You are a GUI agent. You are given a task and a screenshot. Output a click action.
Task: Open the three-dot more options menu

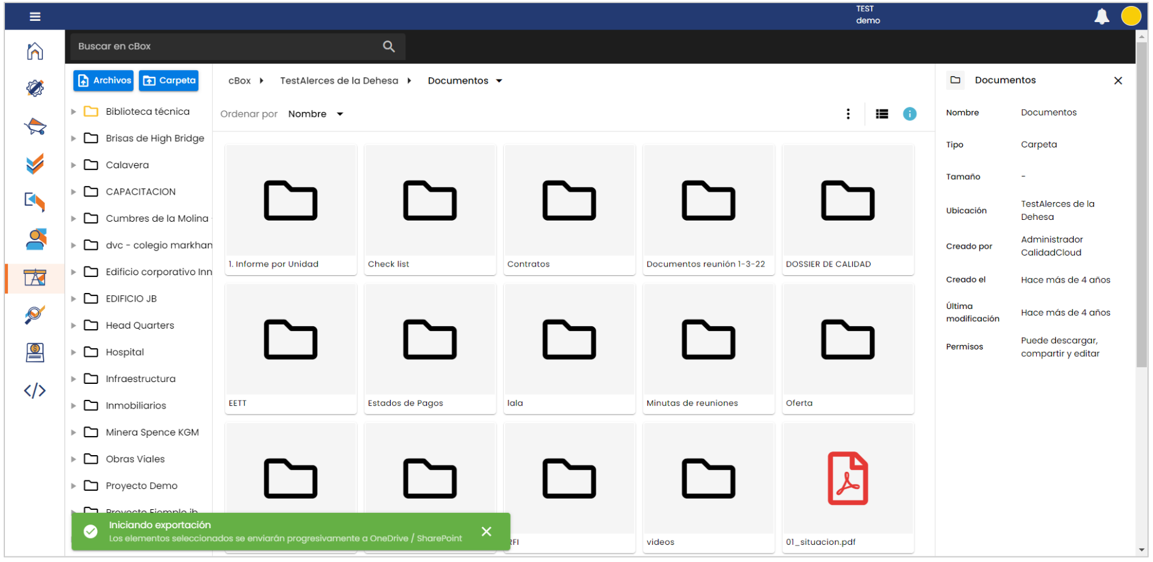coord(848,114)
